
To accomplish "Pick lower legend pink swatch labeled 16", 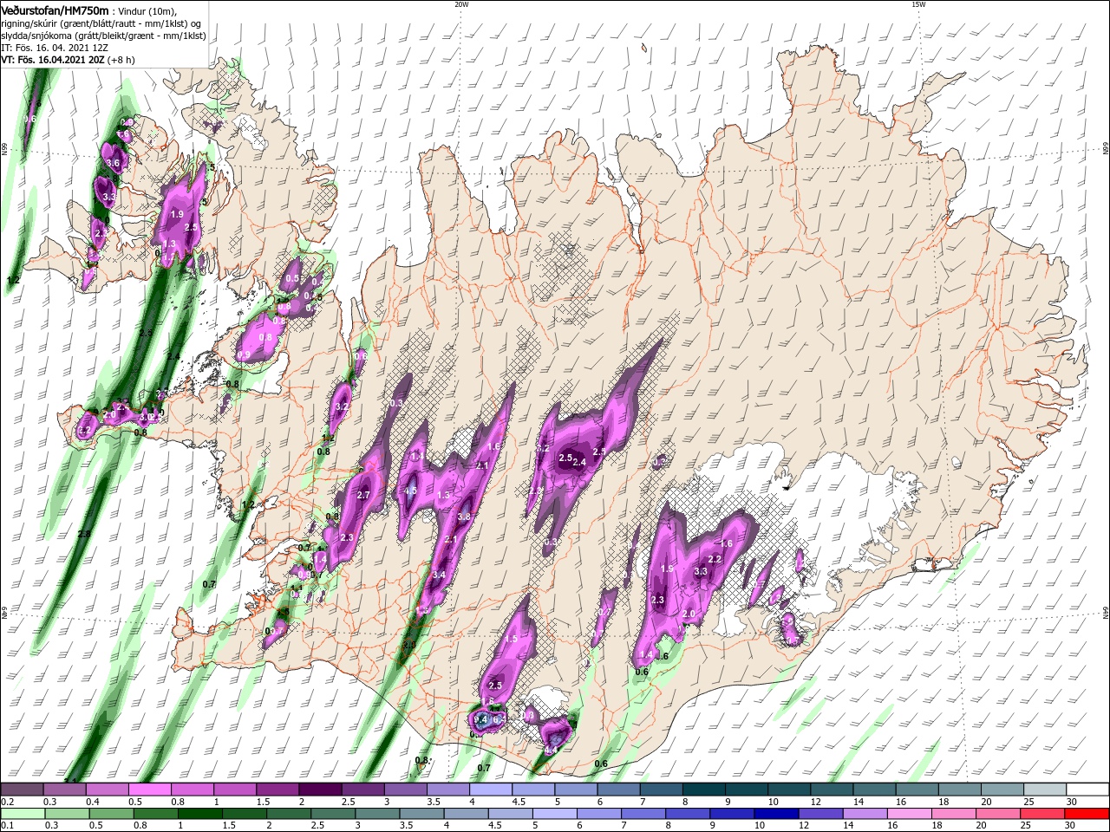I will tap(908, 814).
